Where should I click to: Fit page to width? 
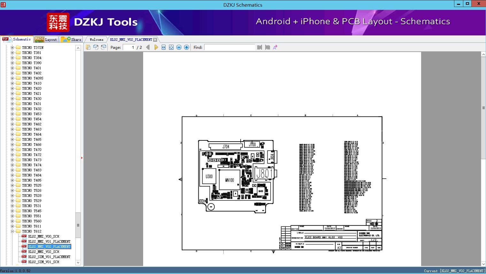pos(164,47)
